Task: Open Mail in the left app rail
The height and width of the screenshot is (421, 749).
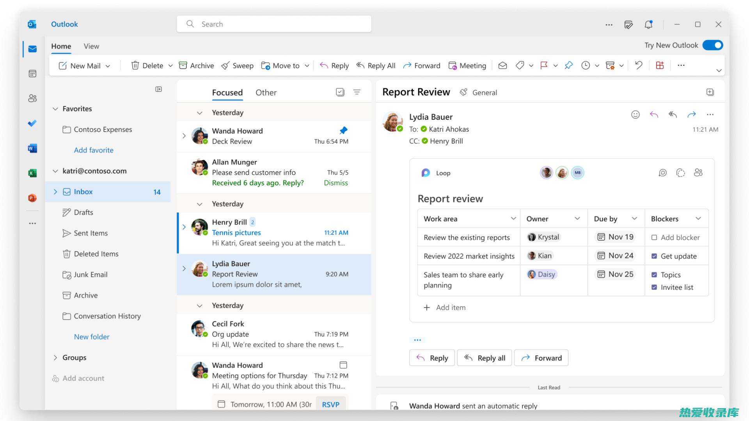Action: [x=32, y=49]
